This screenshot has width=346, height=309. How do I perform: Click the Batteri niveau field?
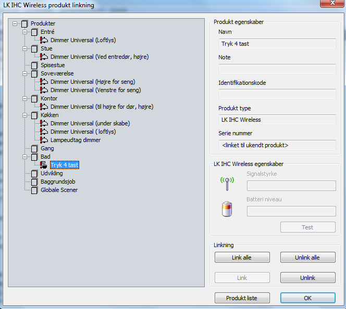pos(291,211)
